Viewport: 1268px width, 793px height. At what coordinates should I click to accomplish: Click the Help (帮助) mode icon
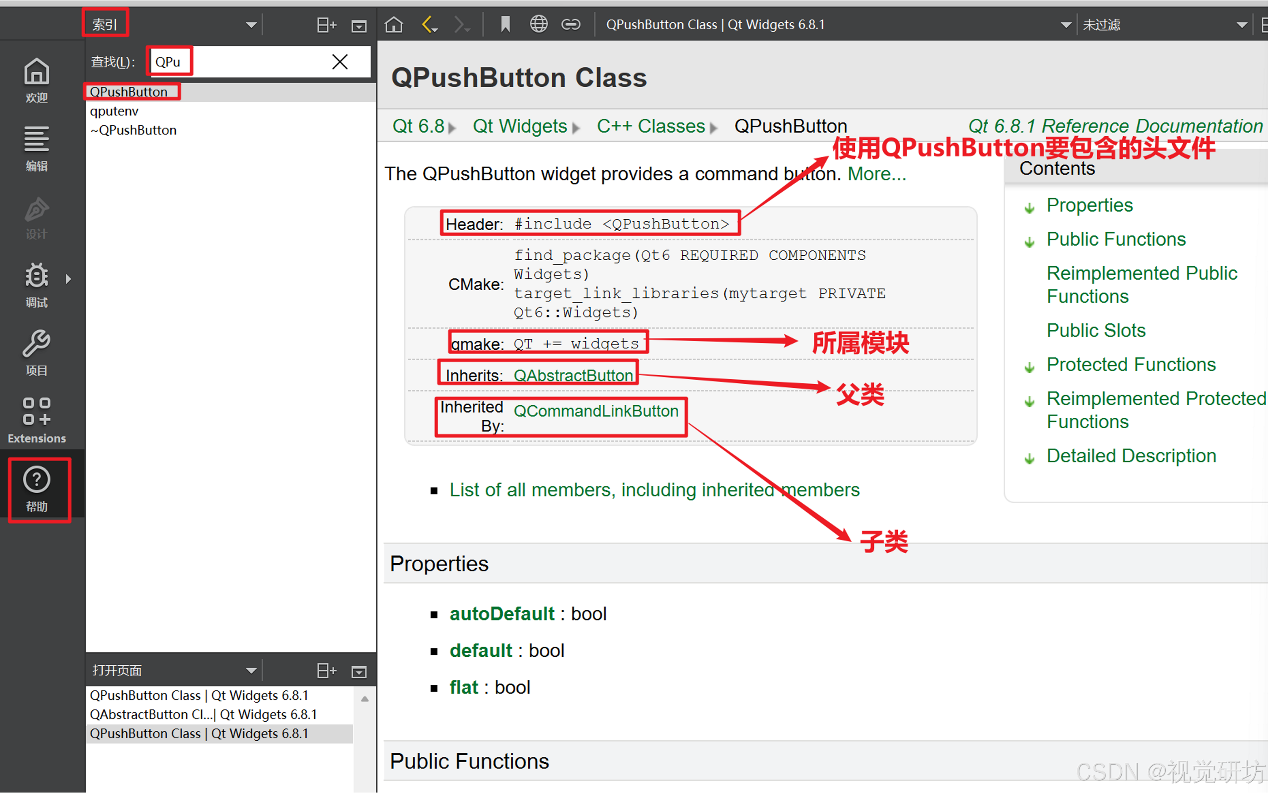(x=36, y=489)
